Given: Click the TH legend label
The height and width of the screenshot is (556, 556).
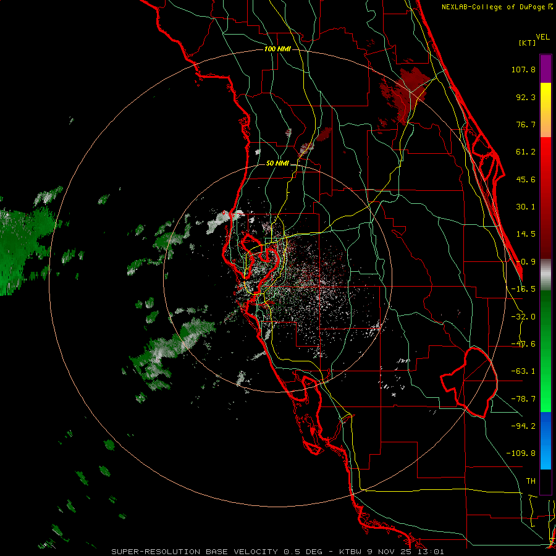Looking at the screenshot, I should click(531, 481).
